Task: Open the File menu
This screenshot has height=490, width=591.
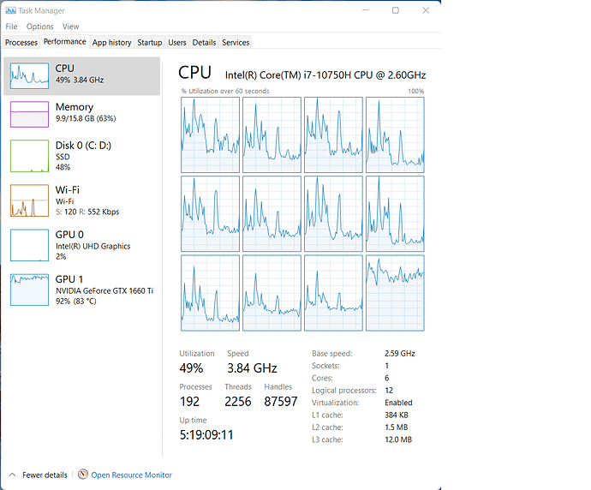Action: click(x=11, y=27)
